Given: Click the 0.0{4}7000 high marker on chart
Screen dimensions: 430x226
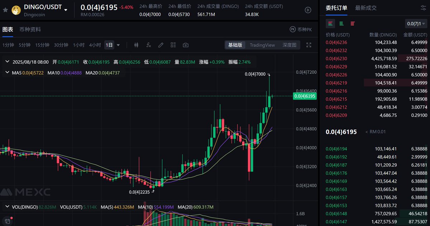Looking at the screenshot, I should pos(255,74).
